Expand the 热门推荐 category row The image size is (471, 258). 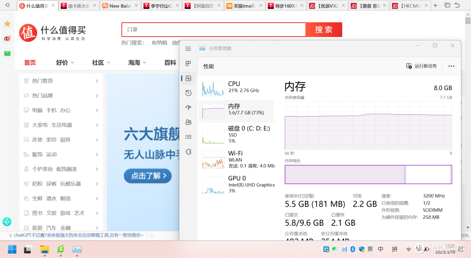(61, 81)
